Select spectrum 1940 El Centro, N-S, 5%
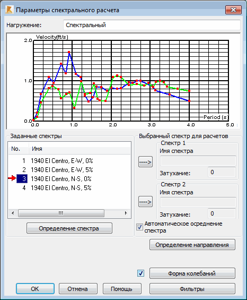The width and height of the screenshot is (247, 300). point(61,187)
